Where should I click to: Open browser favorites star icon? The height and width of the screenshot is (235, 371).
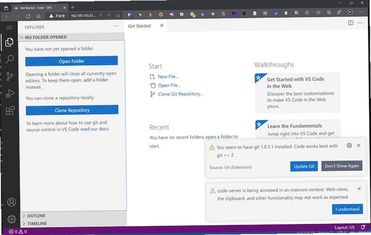318,12
